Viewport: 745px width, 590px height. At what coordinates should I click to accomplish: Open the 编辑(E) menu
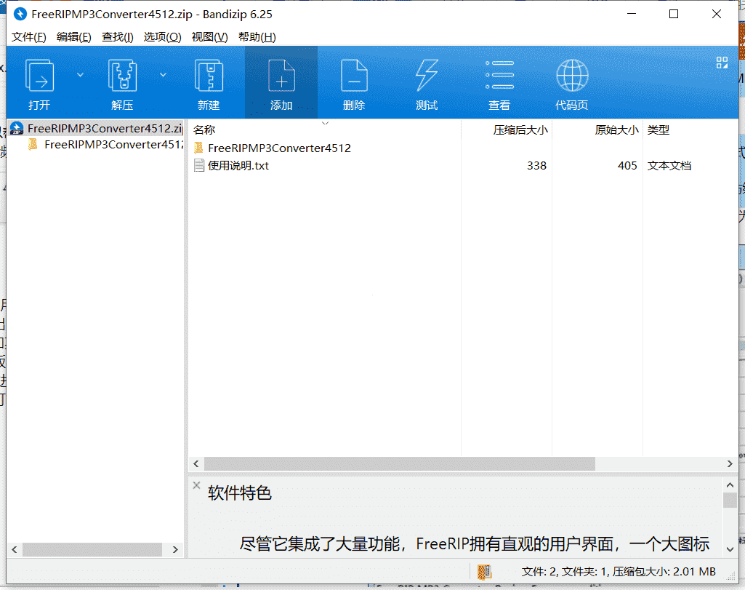point(73,37)
